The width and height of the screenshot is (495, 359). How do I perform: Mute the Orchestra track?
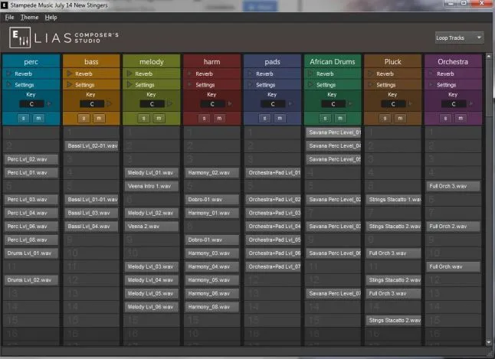click(461, 119)
